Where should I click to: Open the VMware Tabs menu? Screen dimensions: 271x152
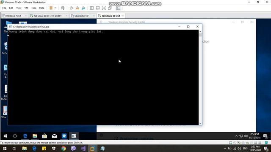[33, 8]
